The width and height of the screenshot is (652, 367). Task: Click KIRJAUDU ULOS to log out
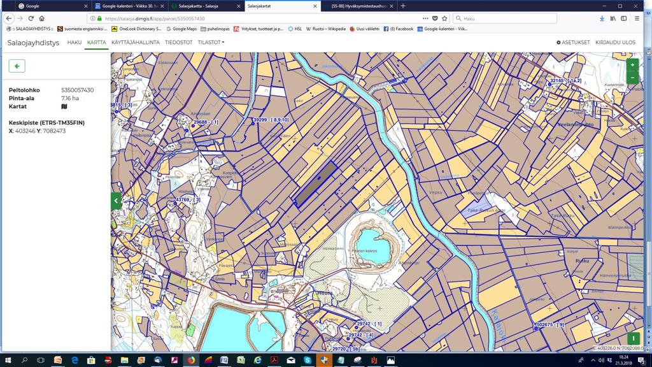tap(616, 43)
